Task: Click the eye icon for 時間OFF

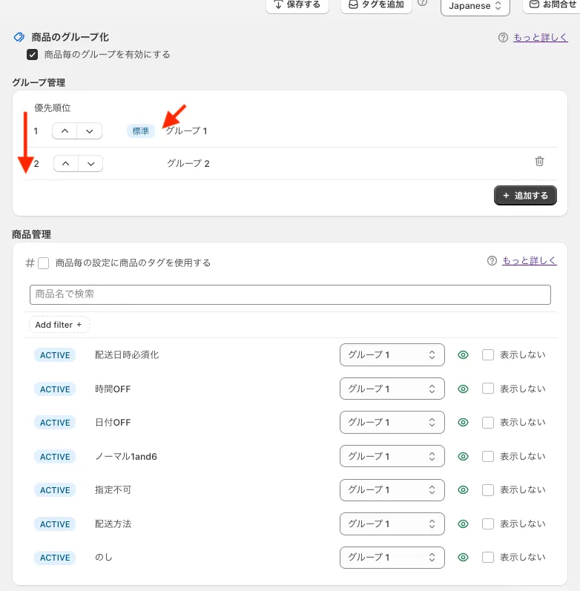Action: (x=464, y=389)
